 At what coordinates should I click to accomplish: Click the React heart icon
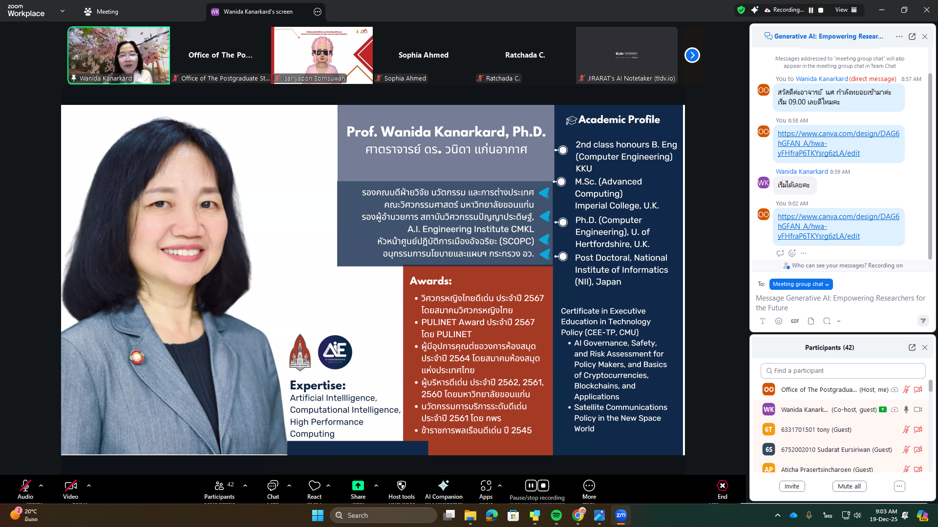(314, 486)
